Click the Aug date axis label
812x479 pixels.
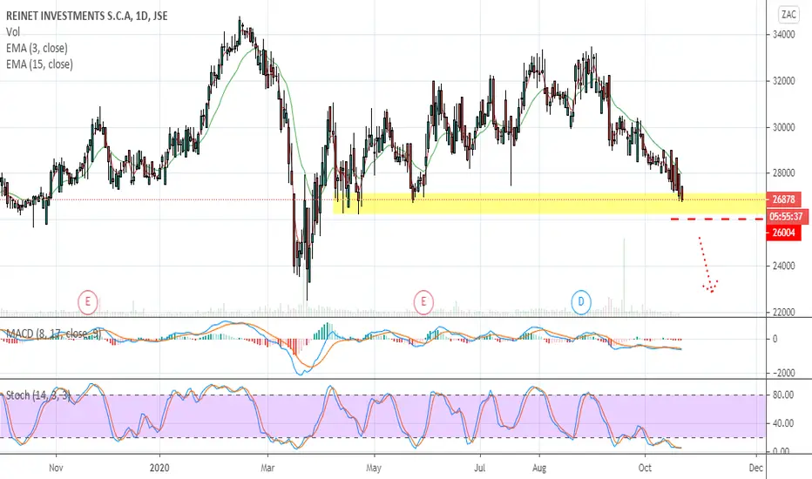point(539,468)
